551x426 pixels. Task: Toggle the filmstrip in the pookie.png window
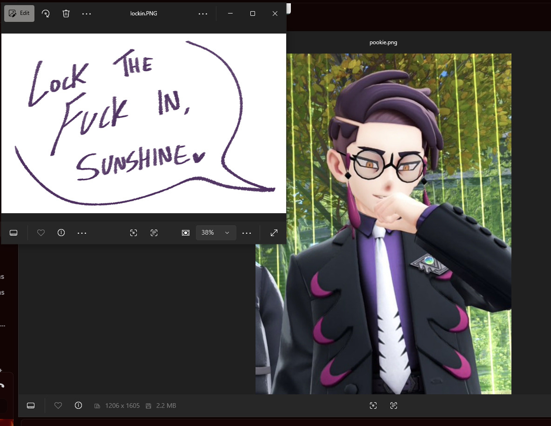click(x=31, y=406)
